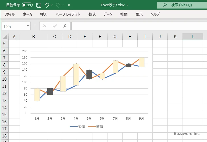Image resolution: width=207 pixels, height=142 pixels.
Task: Open the Redo history dropdown arrow
Action: pos(63,5)
